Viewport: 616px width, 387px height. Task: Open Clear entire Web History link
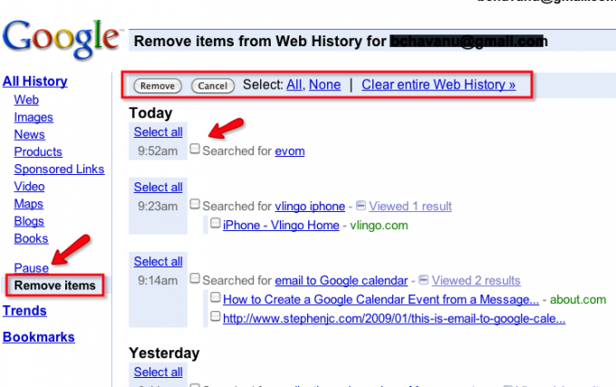pos(438,84)
